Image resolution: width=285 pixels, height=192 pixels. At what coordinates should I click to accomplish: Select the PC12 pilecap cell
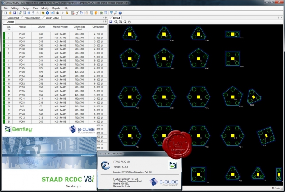click(22, 118)
